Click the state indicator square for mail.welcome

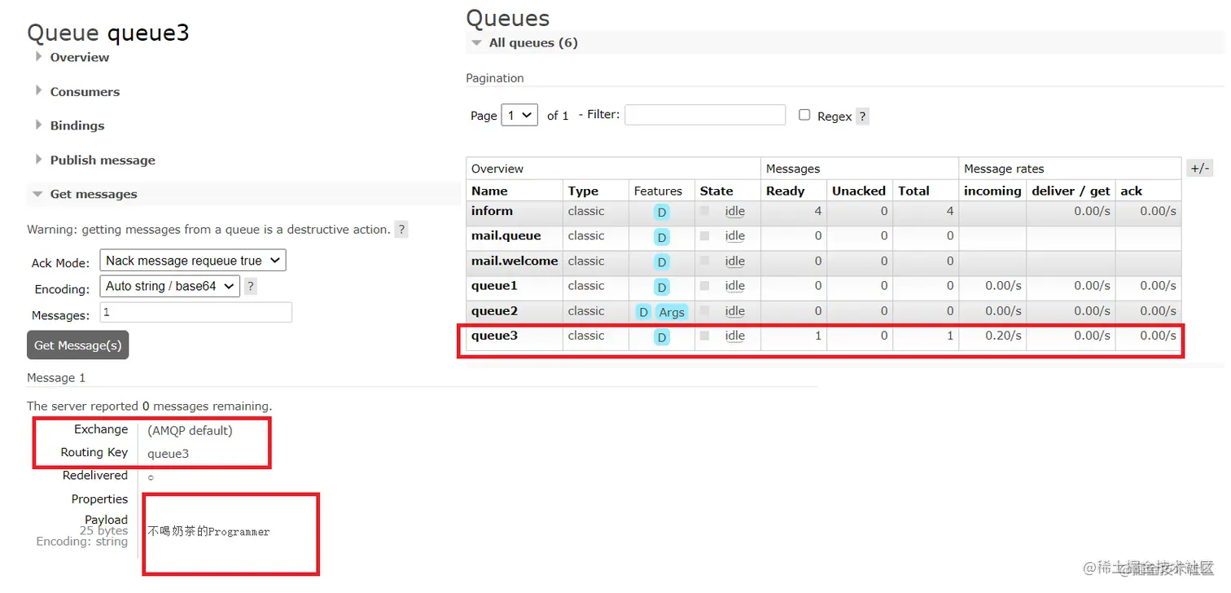[x=705, y=261]
